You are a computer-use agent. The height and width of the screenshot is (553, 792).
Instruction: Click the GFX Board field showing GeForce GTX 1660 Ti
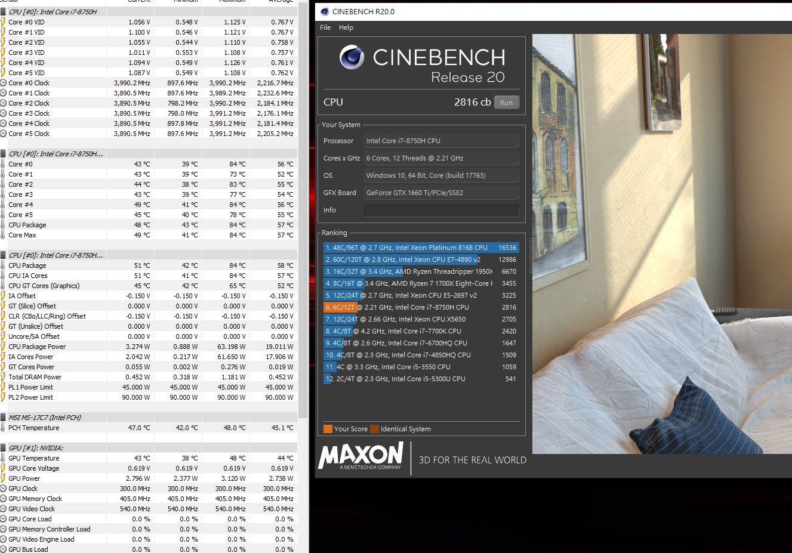coord(441,193)
